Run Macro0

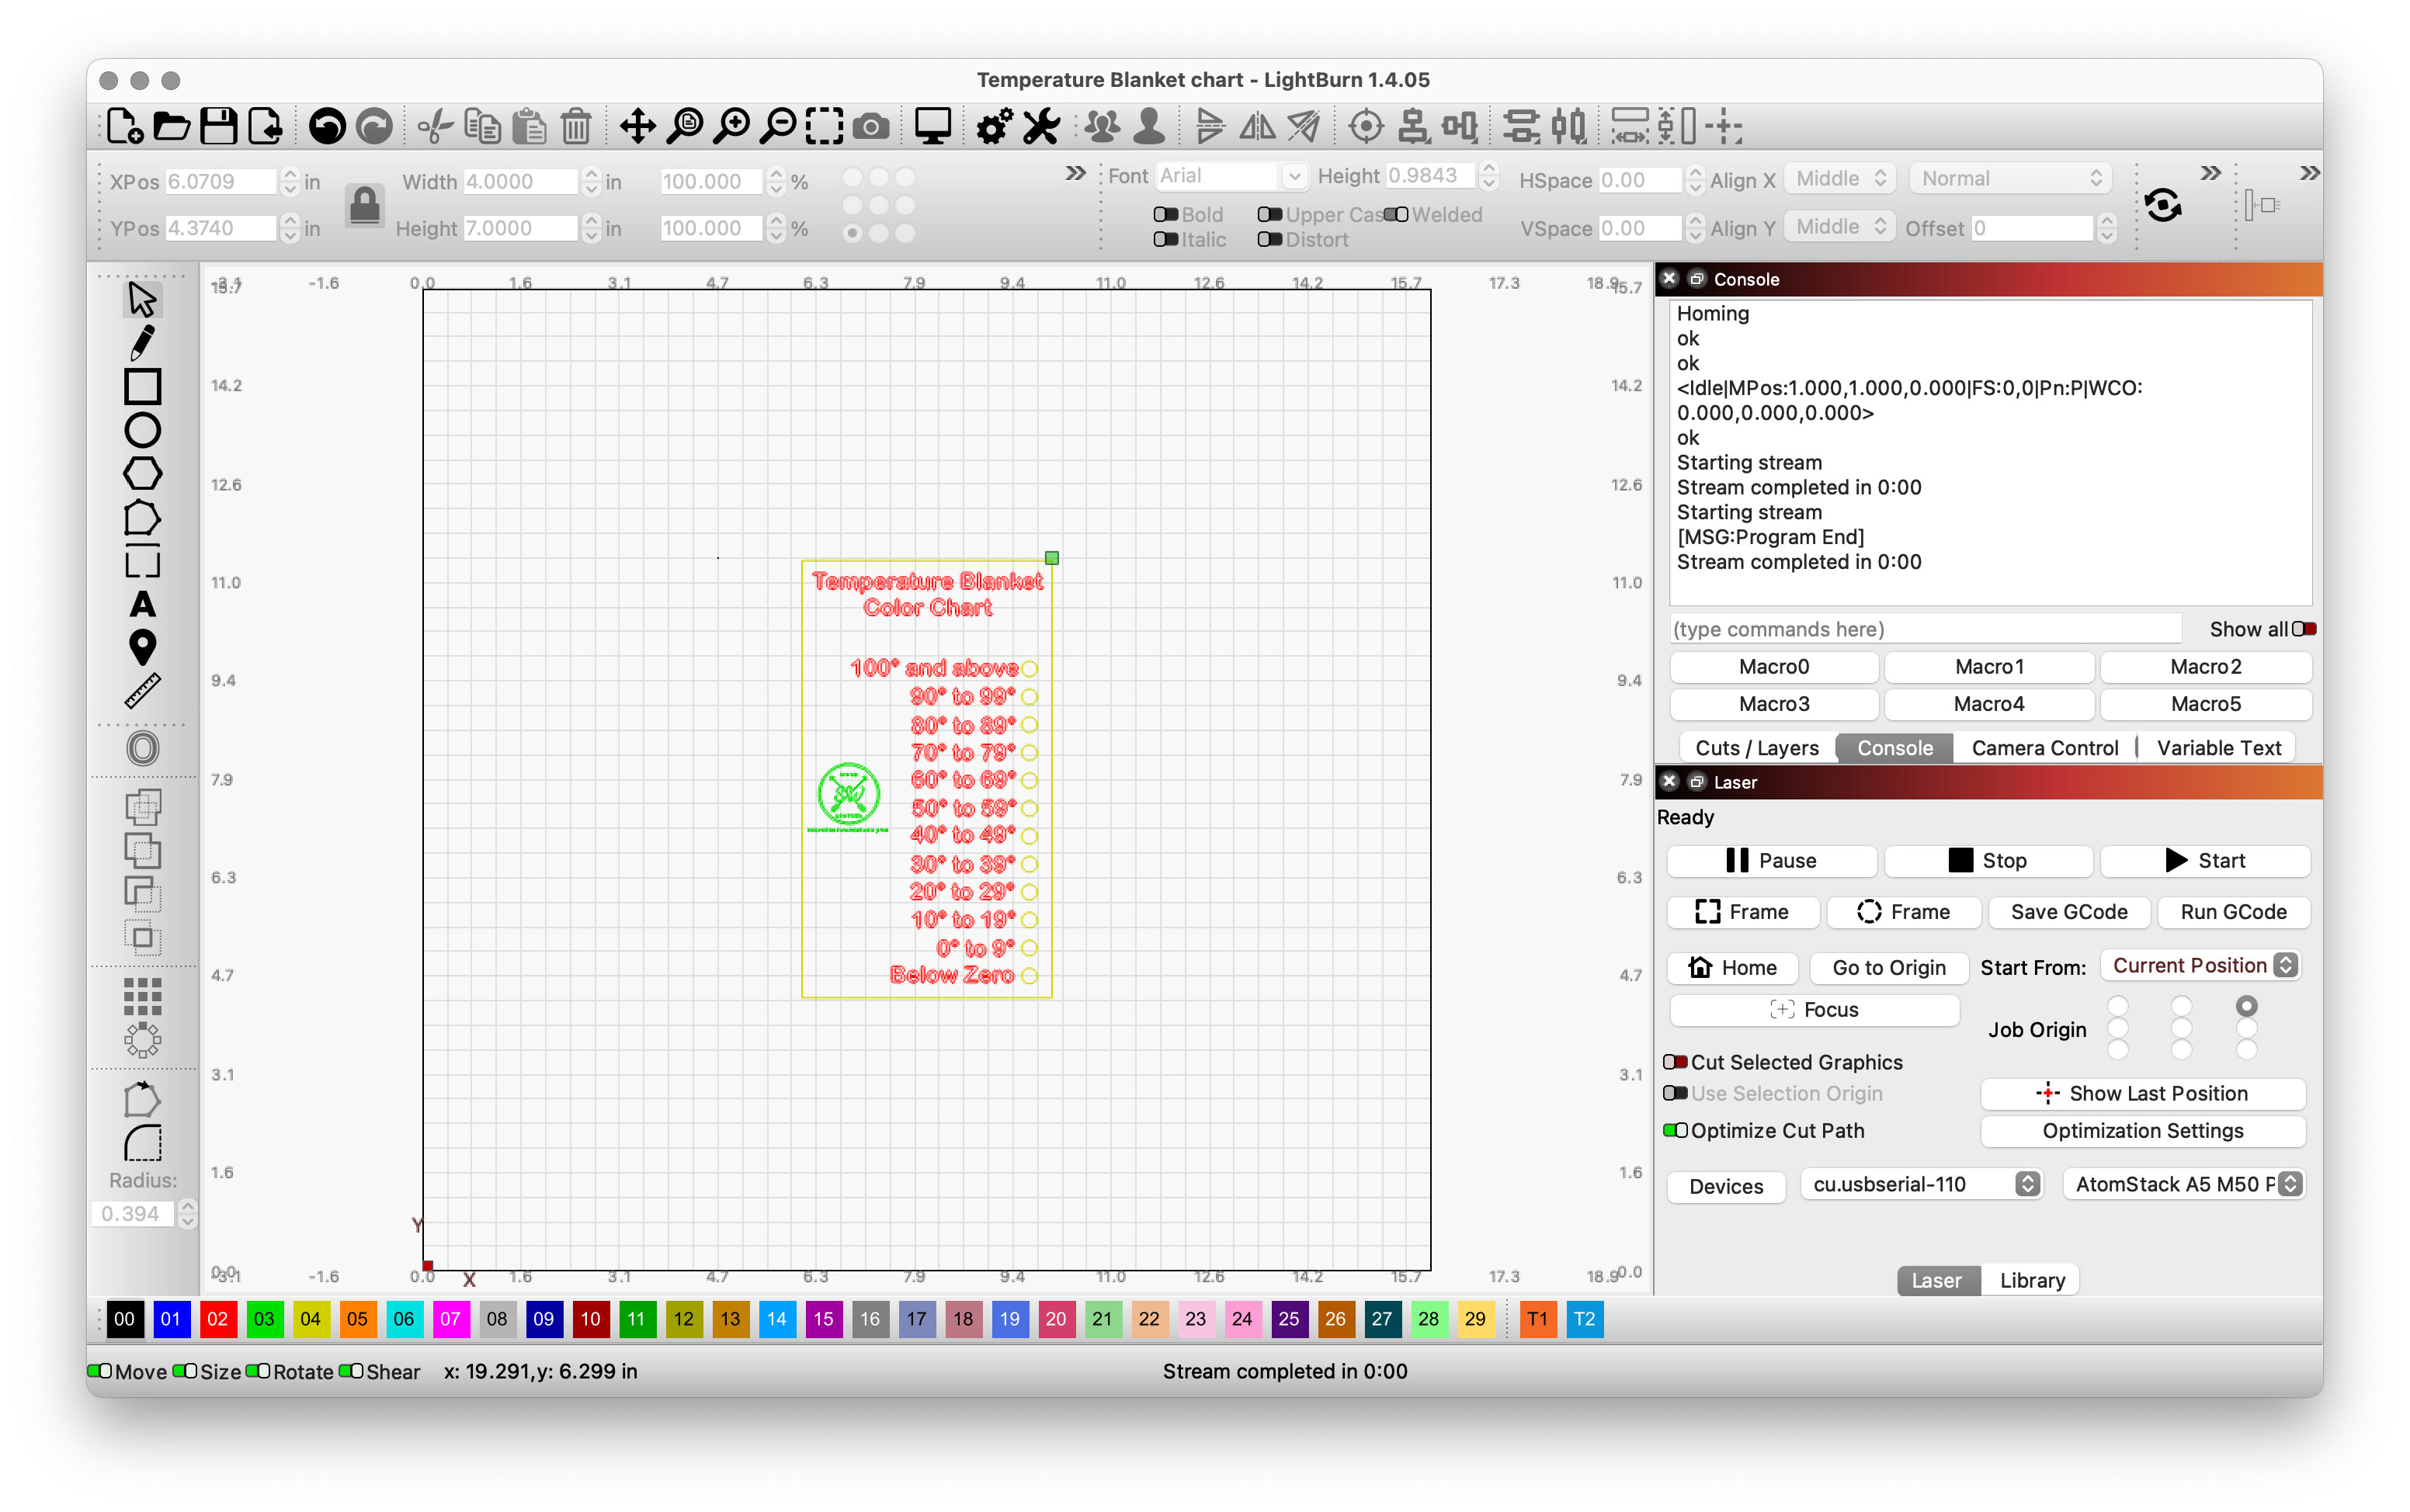pyautogui.click(x=1773, y=666)
